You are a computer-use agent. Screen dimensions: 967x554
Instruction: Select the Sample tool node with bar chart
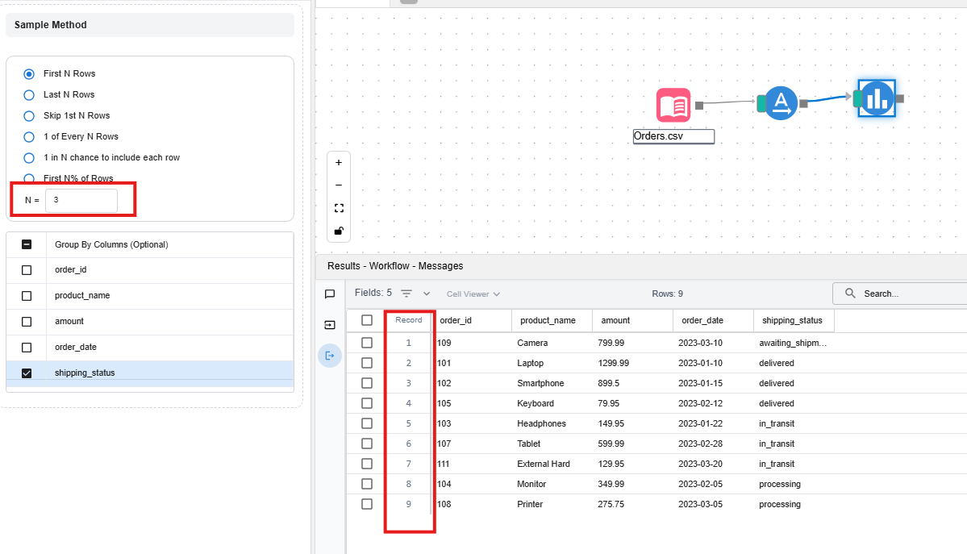point(877,99)
